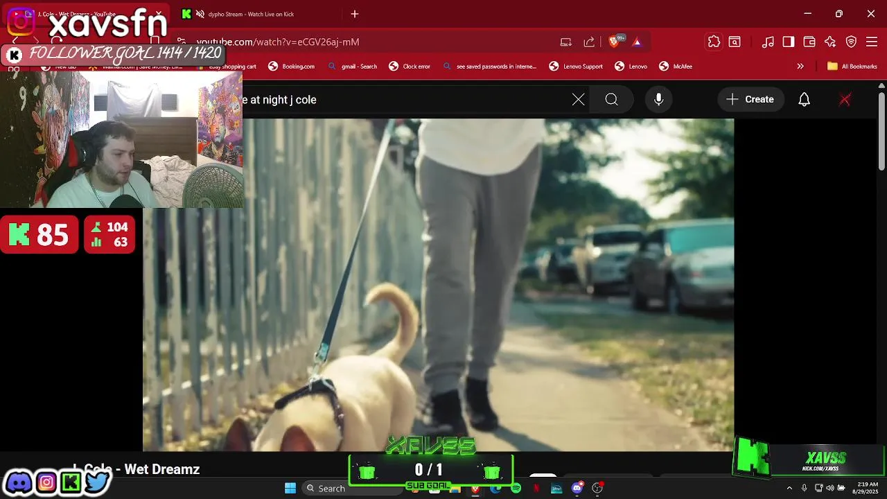Open the YouTube notifications bell
887x499 pixels.
pos(804,100)
